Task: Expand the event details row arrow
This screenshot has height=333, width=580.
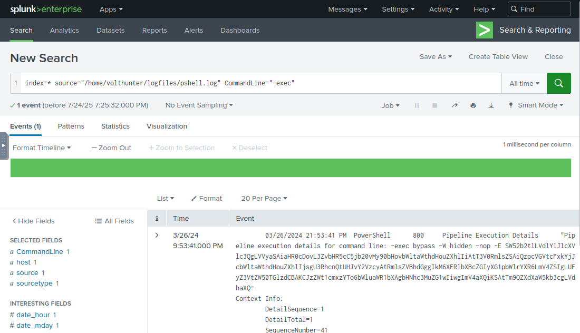Action: (157, 235)
